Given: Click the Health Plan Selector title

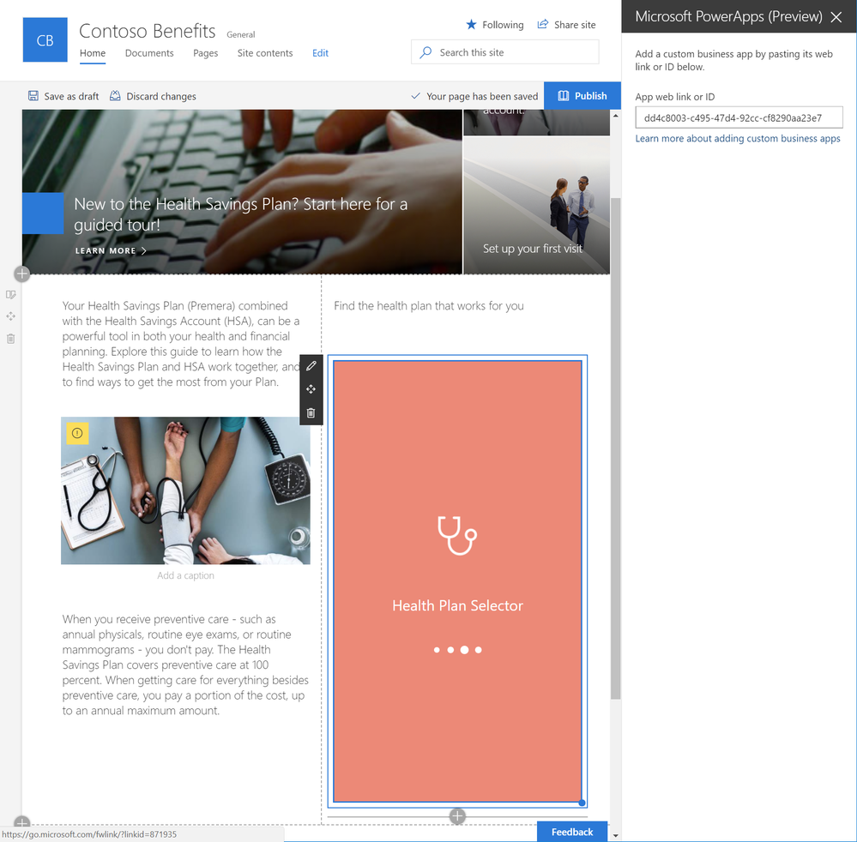Looking at the screenshot, I should pos(457,605).
